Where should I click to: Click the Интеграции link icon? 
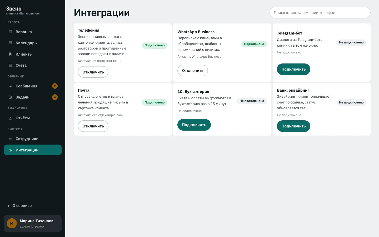[10, 150]
